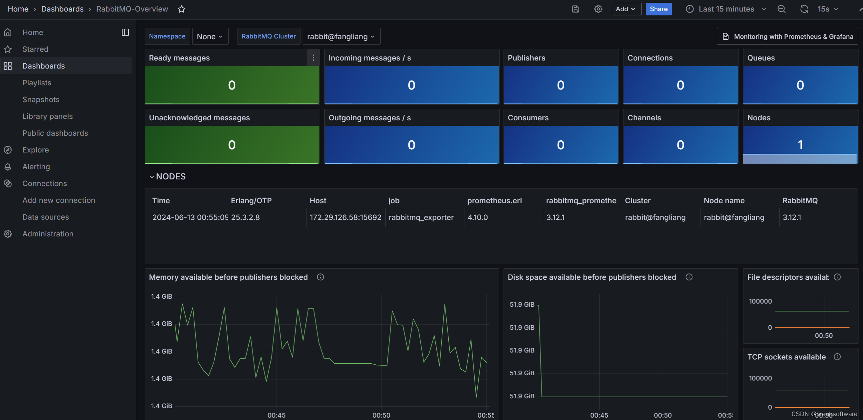Click the rabbitmq_exporter job cell
The image size is (863, 420).
point(421,218)
